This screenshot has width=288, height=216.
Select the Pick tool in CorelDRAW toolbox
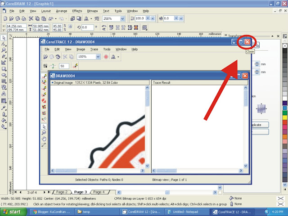pyautogui.click(x=4, y=38)
